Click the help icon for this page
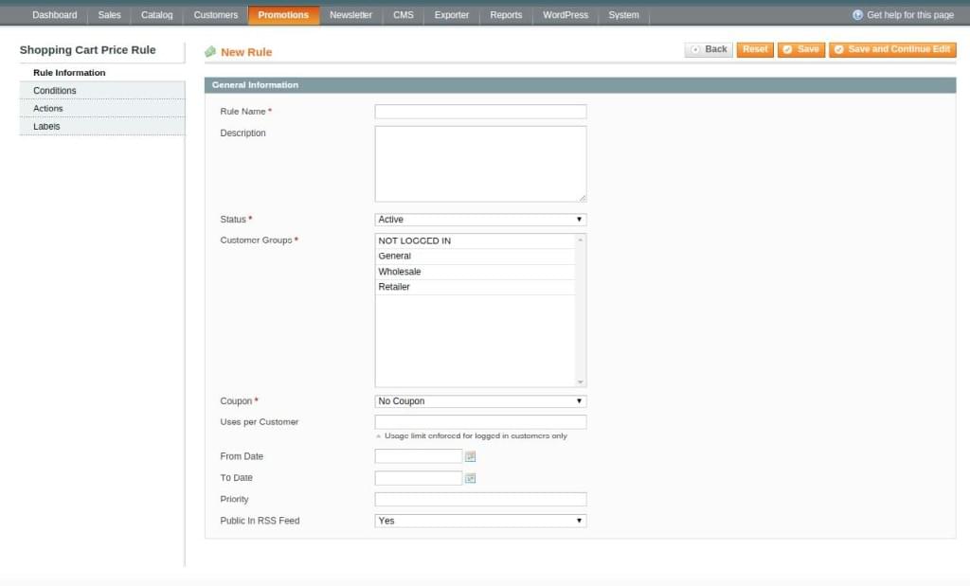This screenshot has height=586, width=970. [857, 15]
